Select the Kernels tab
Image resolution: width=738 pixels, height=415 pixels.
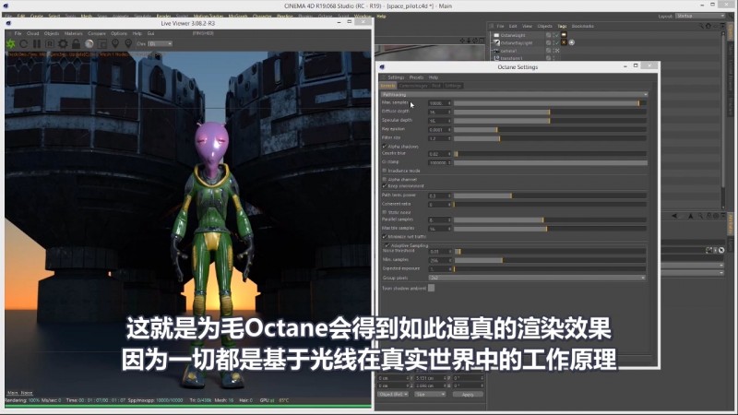[x=387, y=86]
